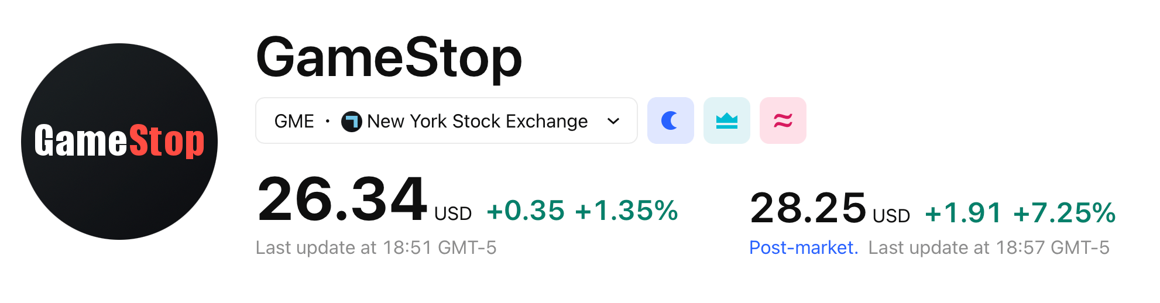The image size is (1160, 303).
Task: Click "Last update at 18:57 GMT-5" text
Action: pyautogui.click(x=989, y=247)
